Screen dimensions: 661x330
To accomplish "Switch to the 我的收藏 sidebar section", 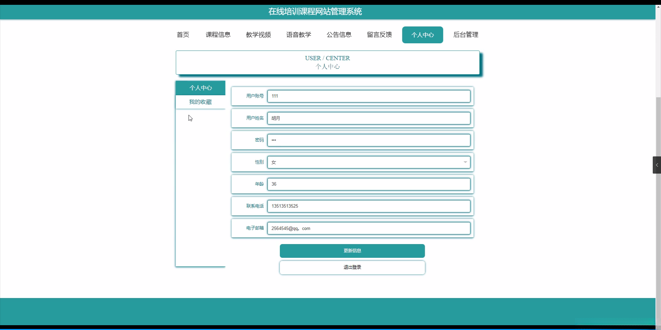I will tap(200, 102).
